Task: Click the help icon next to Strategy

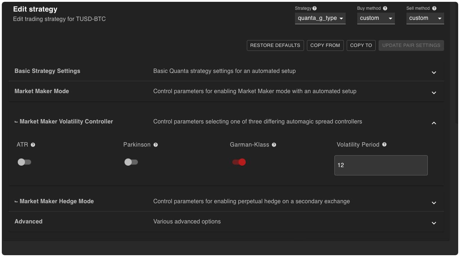Action: 315,8
